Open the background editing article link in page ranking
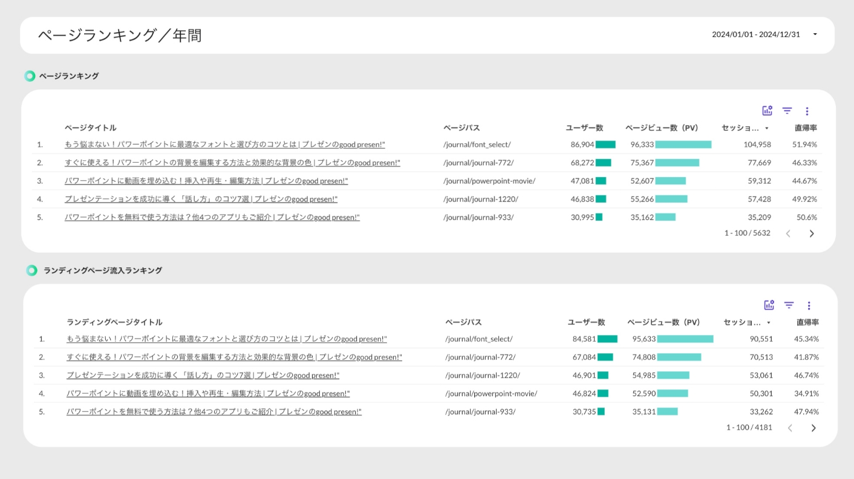This screenshot has height=479, width=854. 232,163
